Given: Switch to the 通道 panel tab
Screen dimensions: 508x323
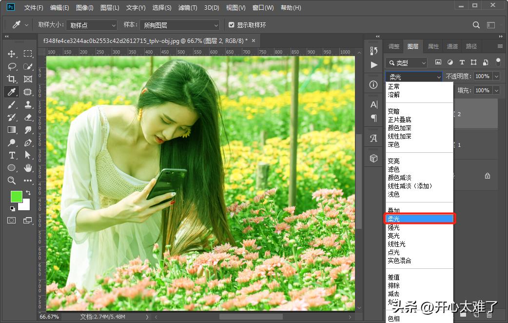Looking at the screenshot, I should point(451,46).
